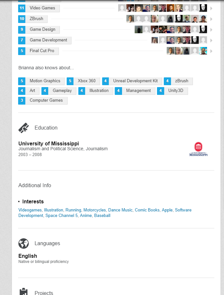Screen dimensions: 224x295
Task: Expand endorsers arrow for Final Cut Pro
Action: click(x=211, y=51)
